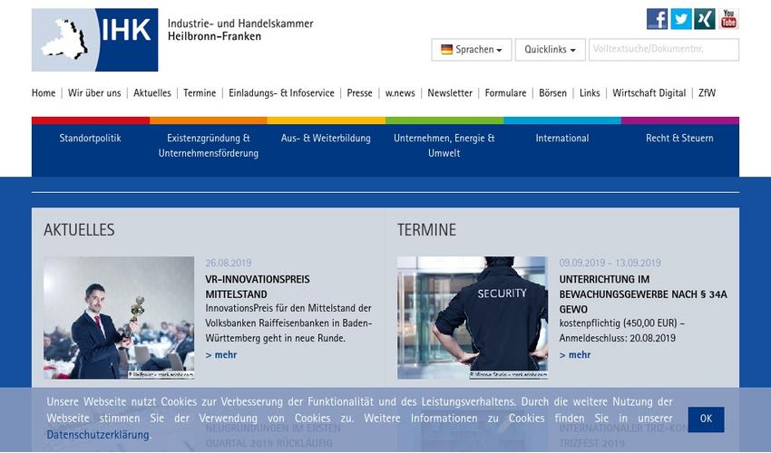Open the YouTube channel icon
The image size is (771, 453).
click(x=728, y=19)
